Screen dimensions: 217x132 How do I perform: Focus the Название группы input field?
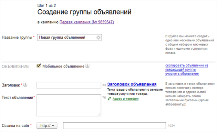pyautogui.click(x=69, y=38)
